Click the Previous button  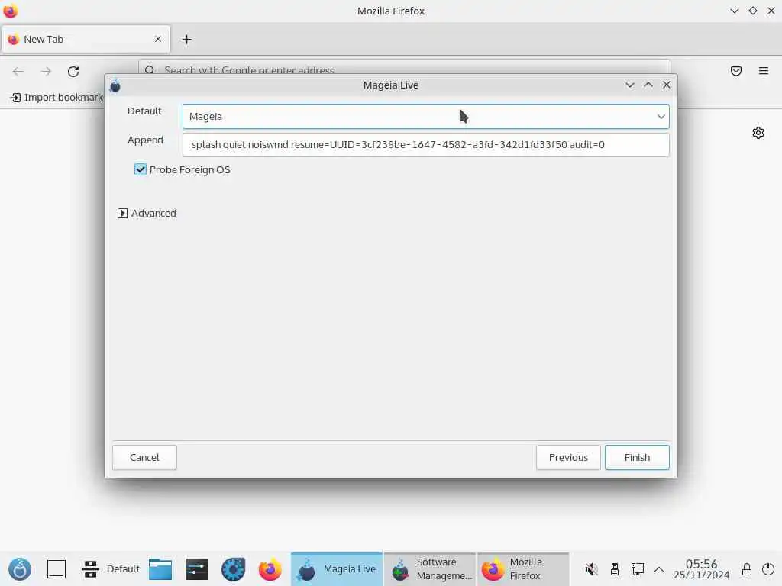pos(568,458)
